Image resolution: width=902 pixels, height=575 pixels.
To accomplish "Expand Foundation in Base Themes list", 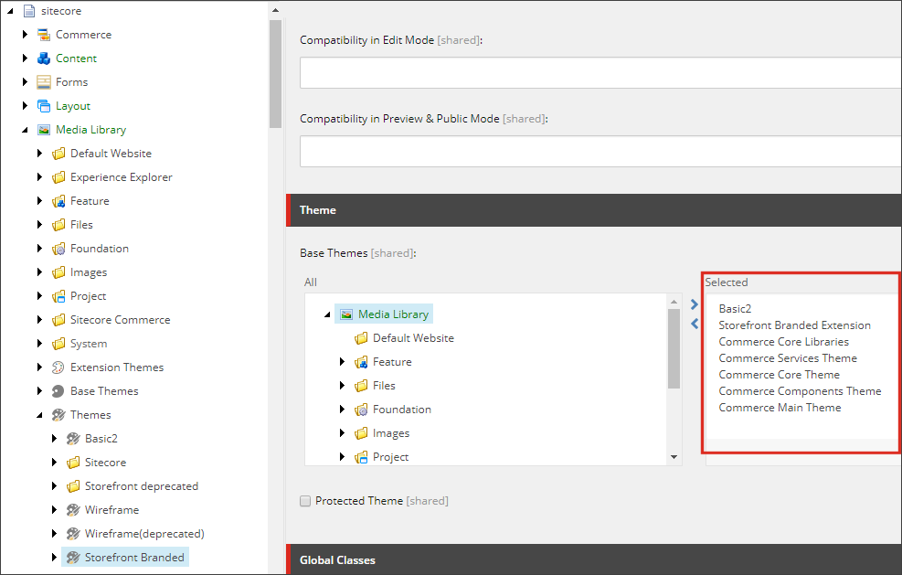I will (x=342, y=410).
